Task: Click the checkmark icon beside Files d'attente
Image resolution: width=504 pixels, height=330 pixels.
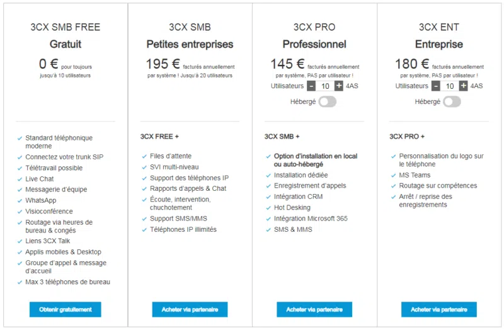Action: (144, 156)
